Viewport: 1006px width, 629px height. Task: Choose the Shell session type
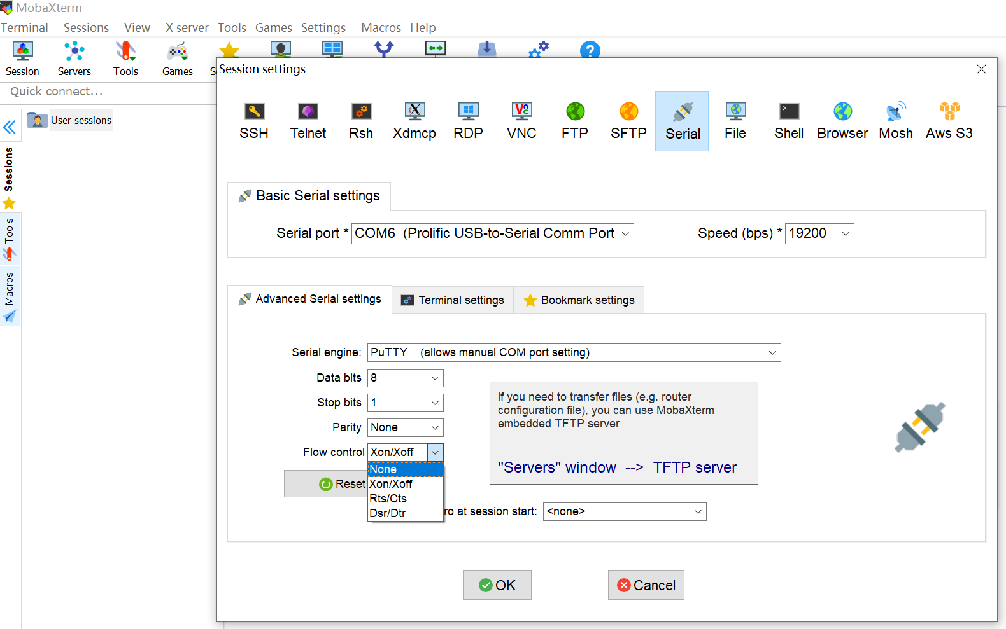789,121
